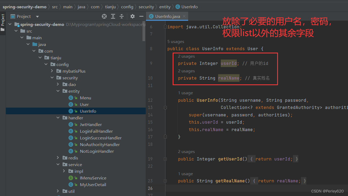Expand the dao package
This screenshot has height=196, width=348.
(58, 84)
